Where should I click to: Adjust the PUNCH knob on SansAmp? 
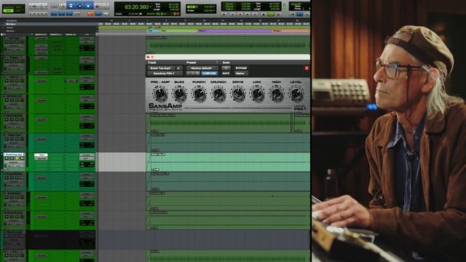[x=199, y=94]
